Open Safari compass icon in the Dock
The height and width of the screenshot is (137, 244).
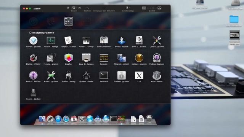point(66,119)
